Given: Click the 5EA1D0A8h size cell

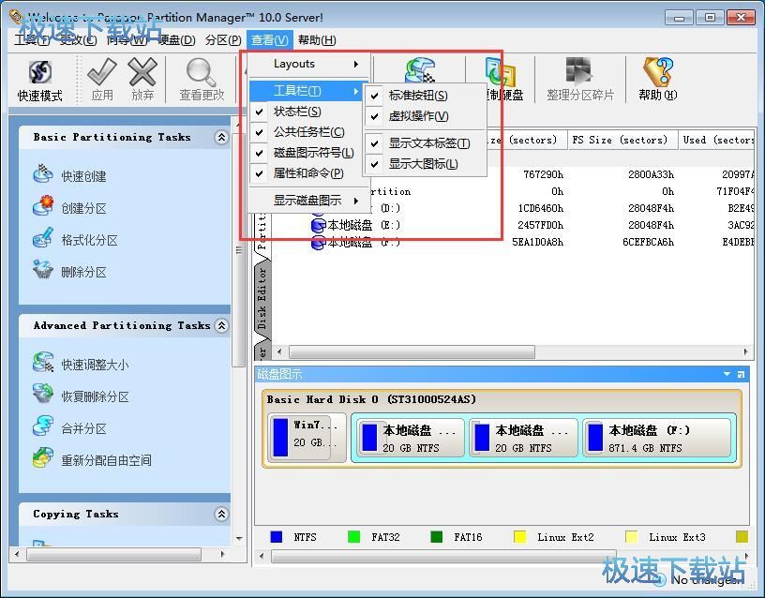Looking at the screenshot, I should pos(537,242).
